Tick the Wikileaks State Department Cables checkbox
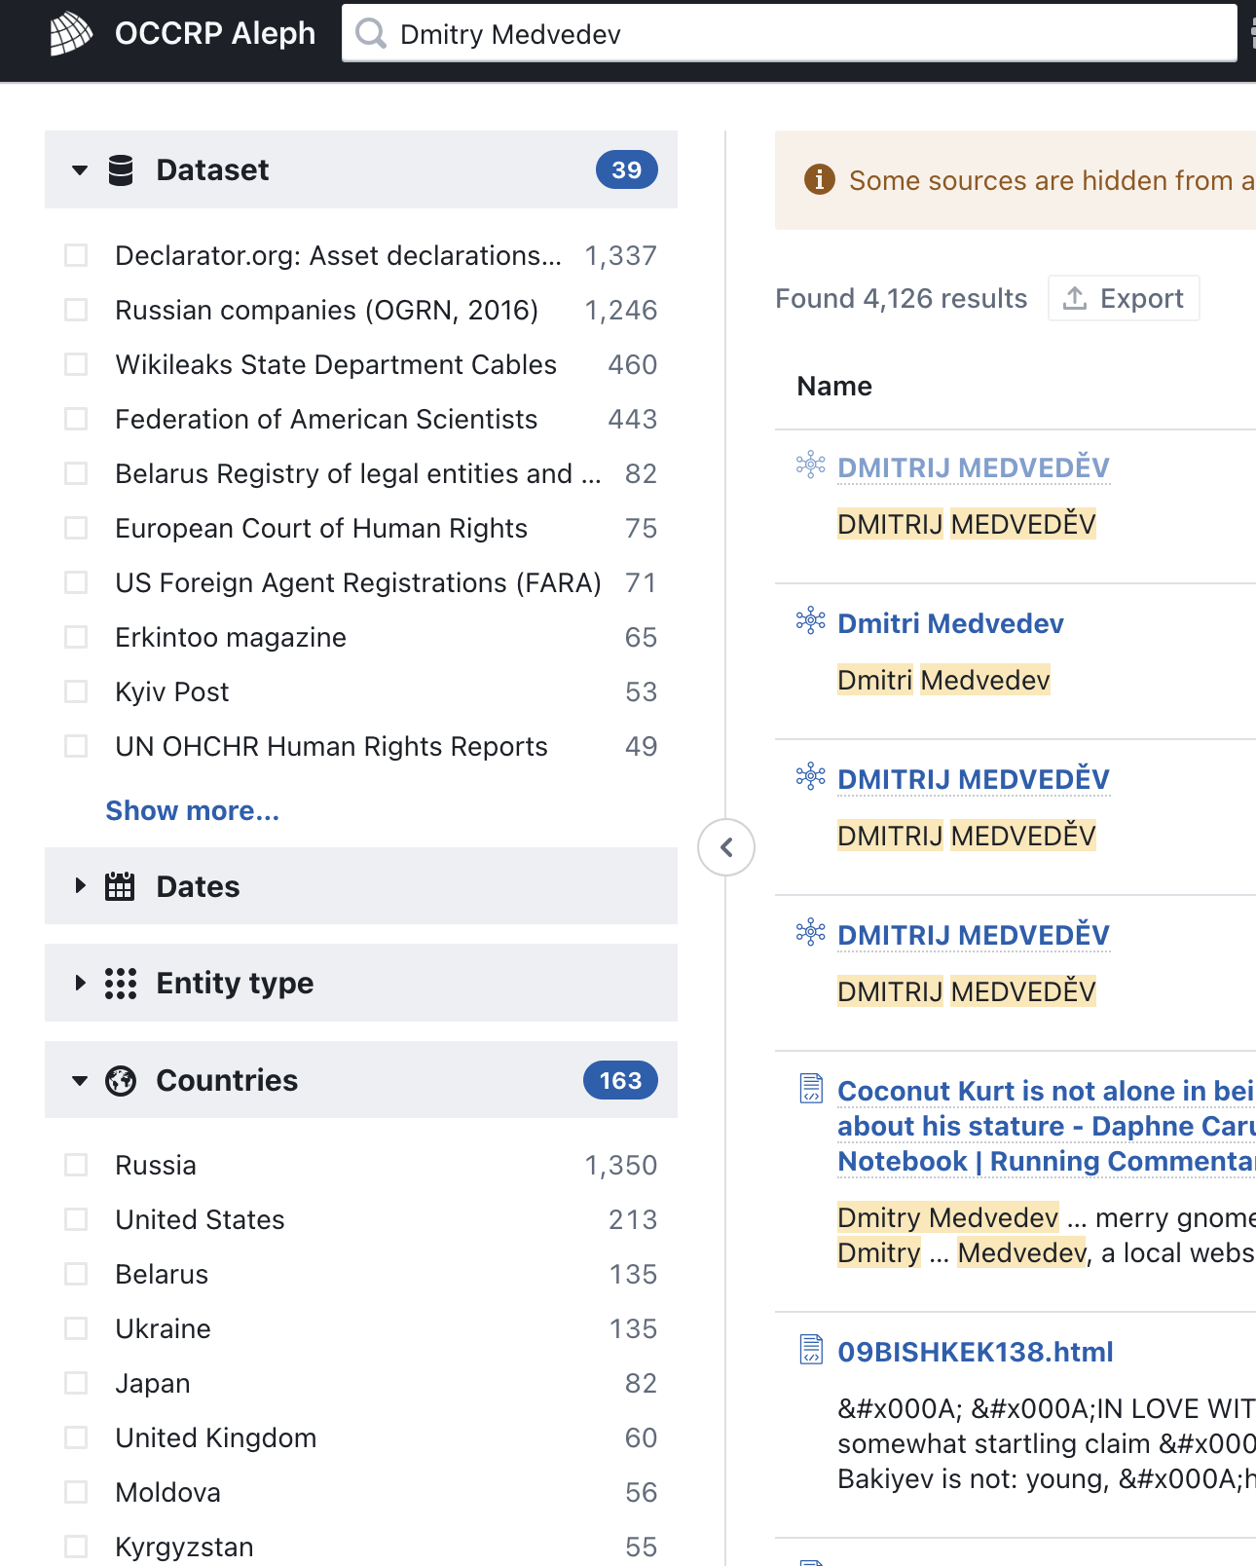 point(76,364)
